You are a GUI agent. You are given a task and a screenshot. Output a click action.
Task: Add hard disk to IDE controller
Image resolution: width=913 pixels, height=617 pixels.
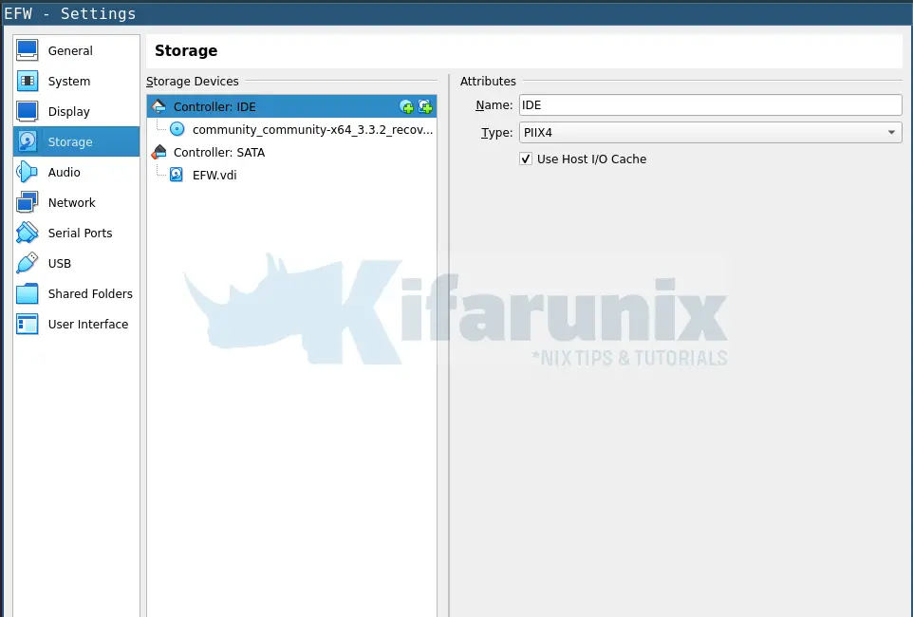425,106
